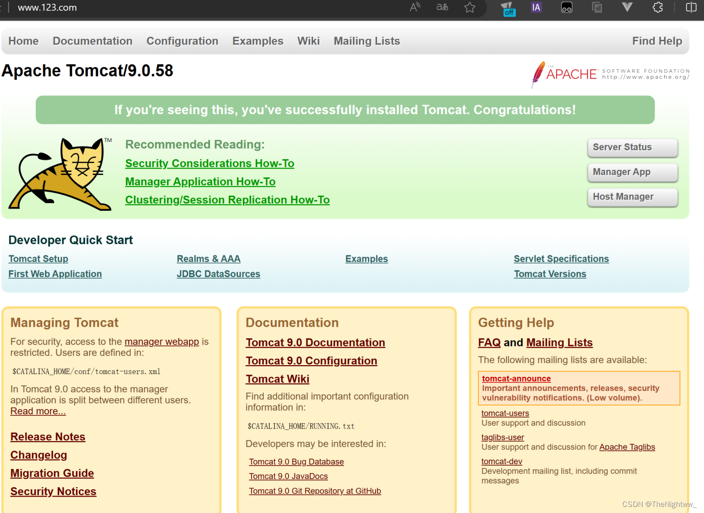This screenshot has width=704, height=513.
Task: Open Mailing Lists link under Getting Help
Action: (x=559, y=343)
